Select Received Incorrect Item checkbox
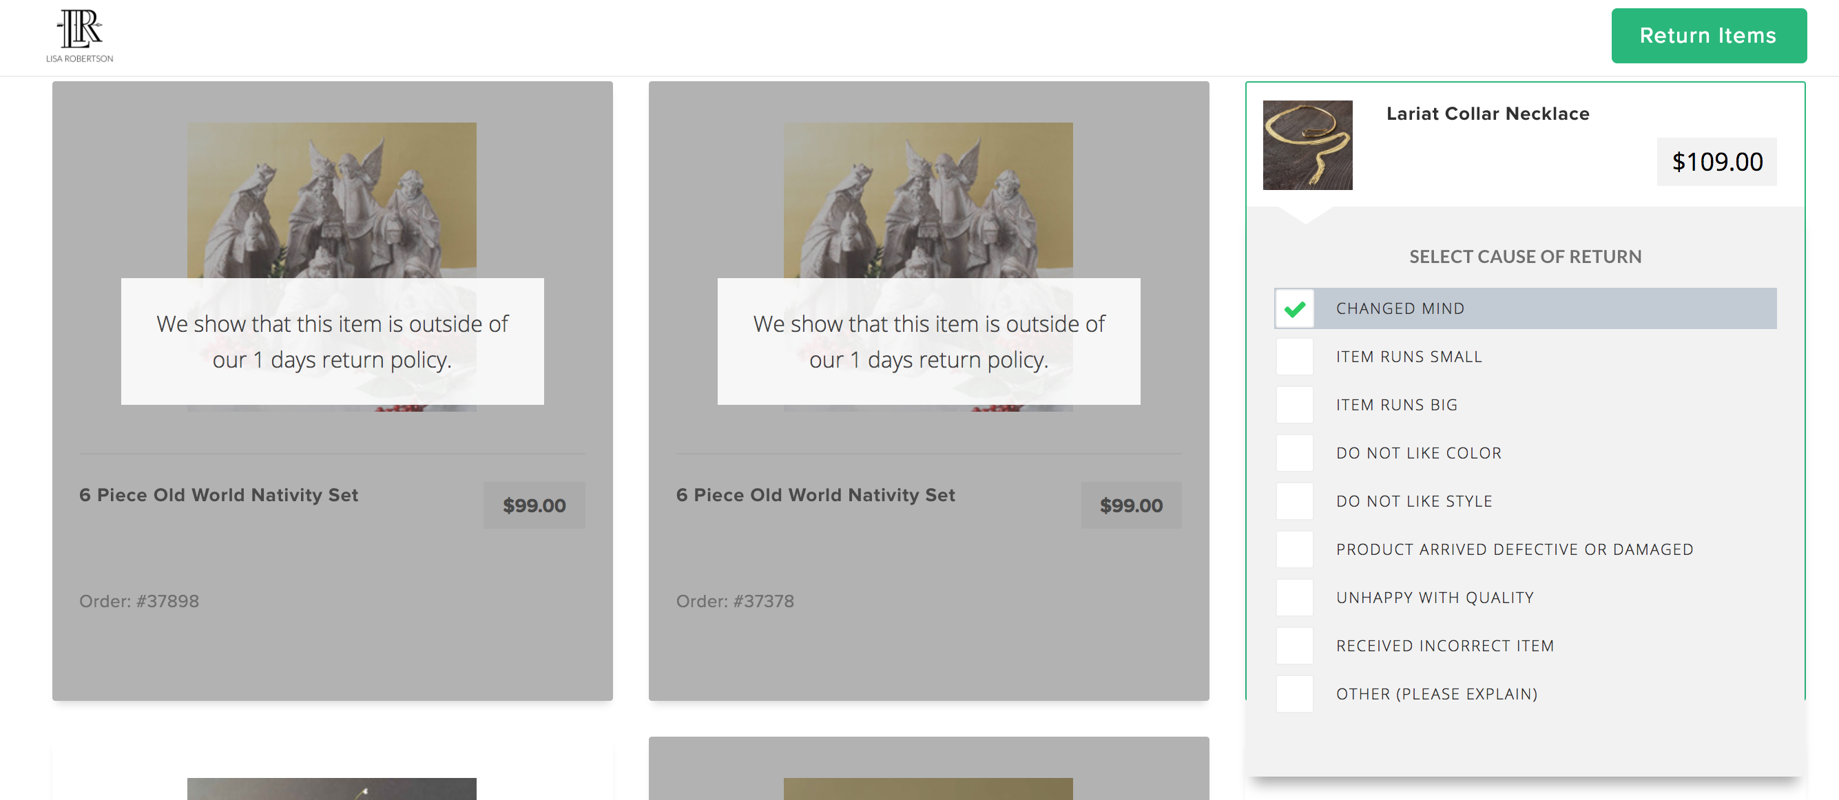Screen dimensions: 1839x800 tap(1294, 646)
